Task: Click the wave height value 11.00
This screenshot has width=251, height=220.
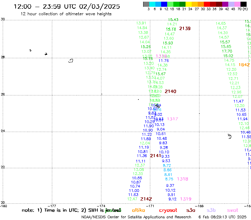Action: pyautogui.click(x=134, y=191)
